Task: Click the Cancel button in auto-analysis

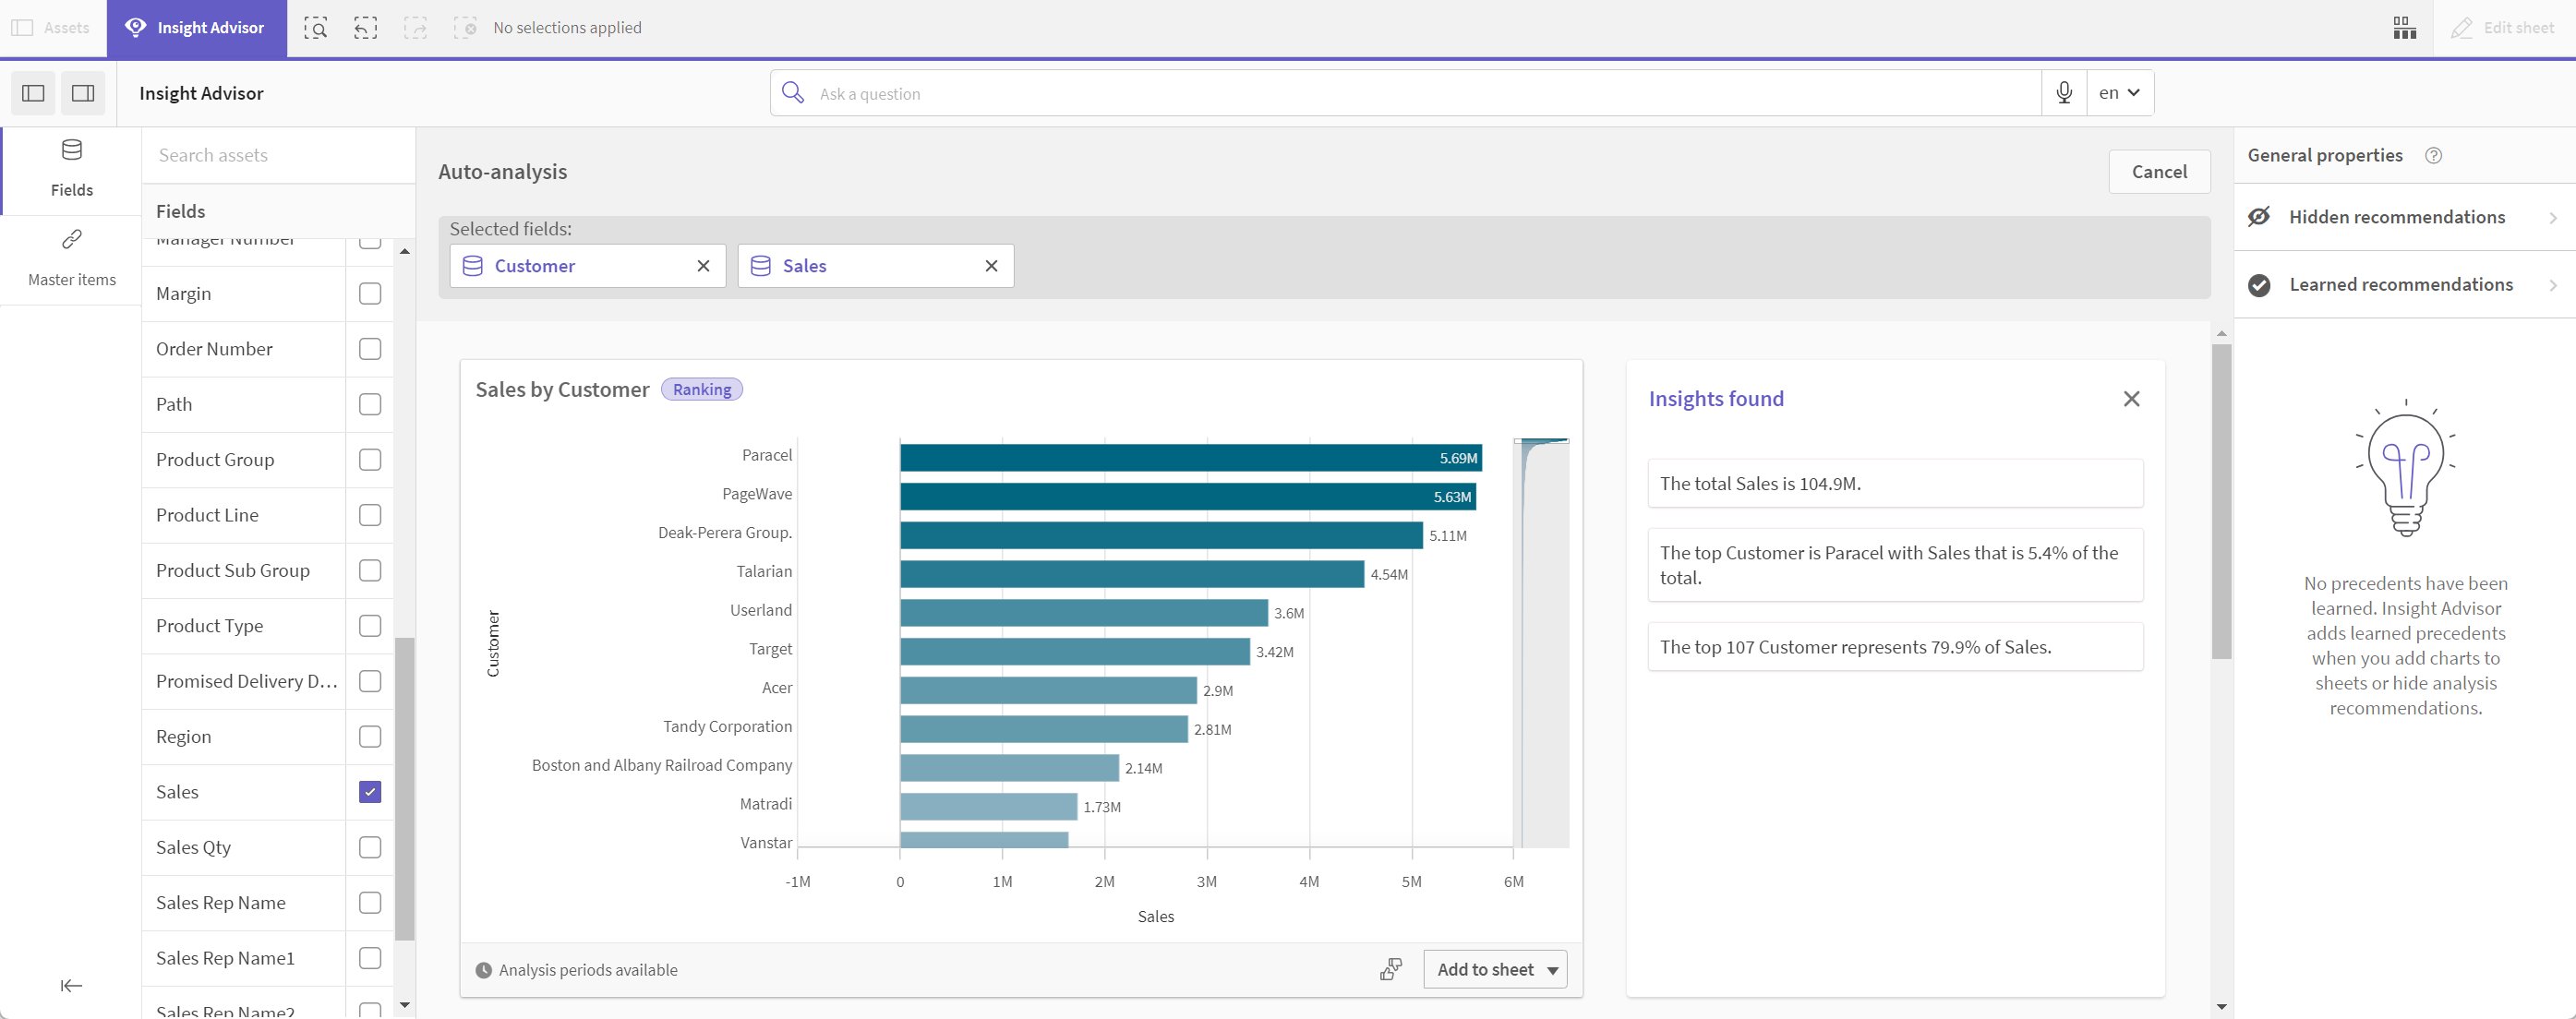Action: coord(2159,169)
